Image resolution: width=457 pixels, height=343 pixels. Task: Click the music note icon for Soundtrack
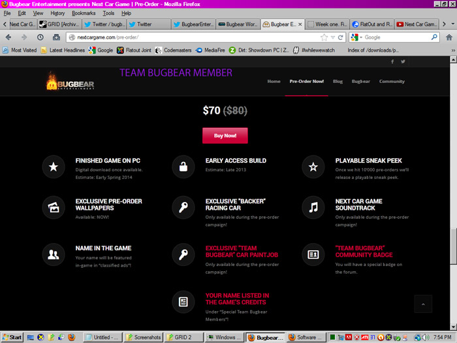pos(313,208)
